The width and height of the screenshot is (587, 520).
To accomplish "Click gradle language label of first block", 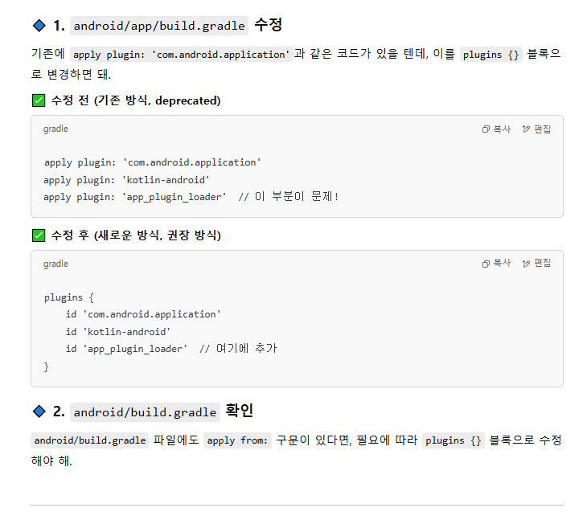I will 55,129.
